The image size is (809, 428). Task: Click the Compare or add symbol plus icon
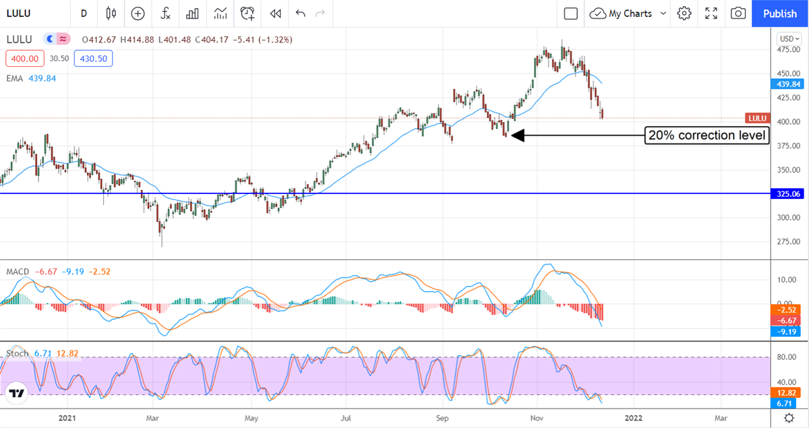pos(138,13)
